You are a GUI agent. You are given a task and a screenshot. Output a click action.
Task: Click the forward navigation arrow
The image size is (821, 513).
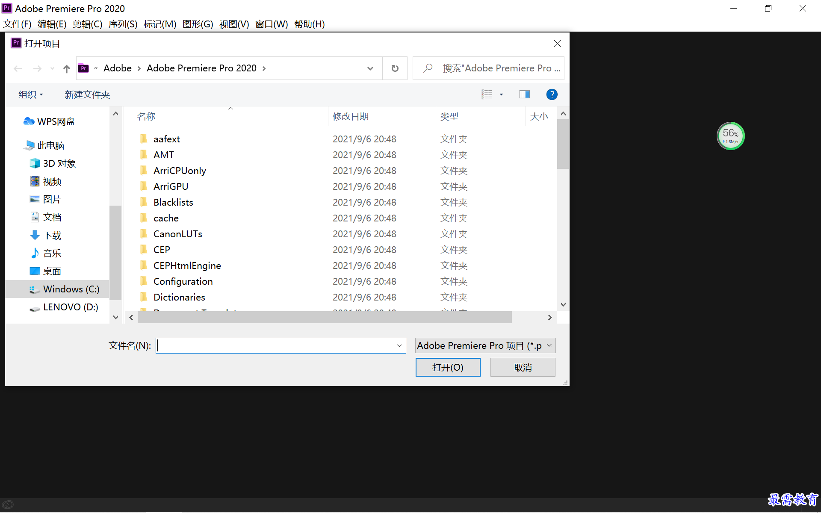38,68
